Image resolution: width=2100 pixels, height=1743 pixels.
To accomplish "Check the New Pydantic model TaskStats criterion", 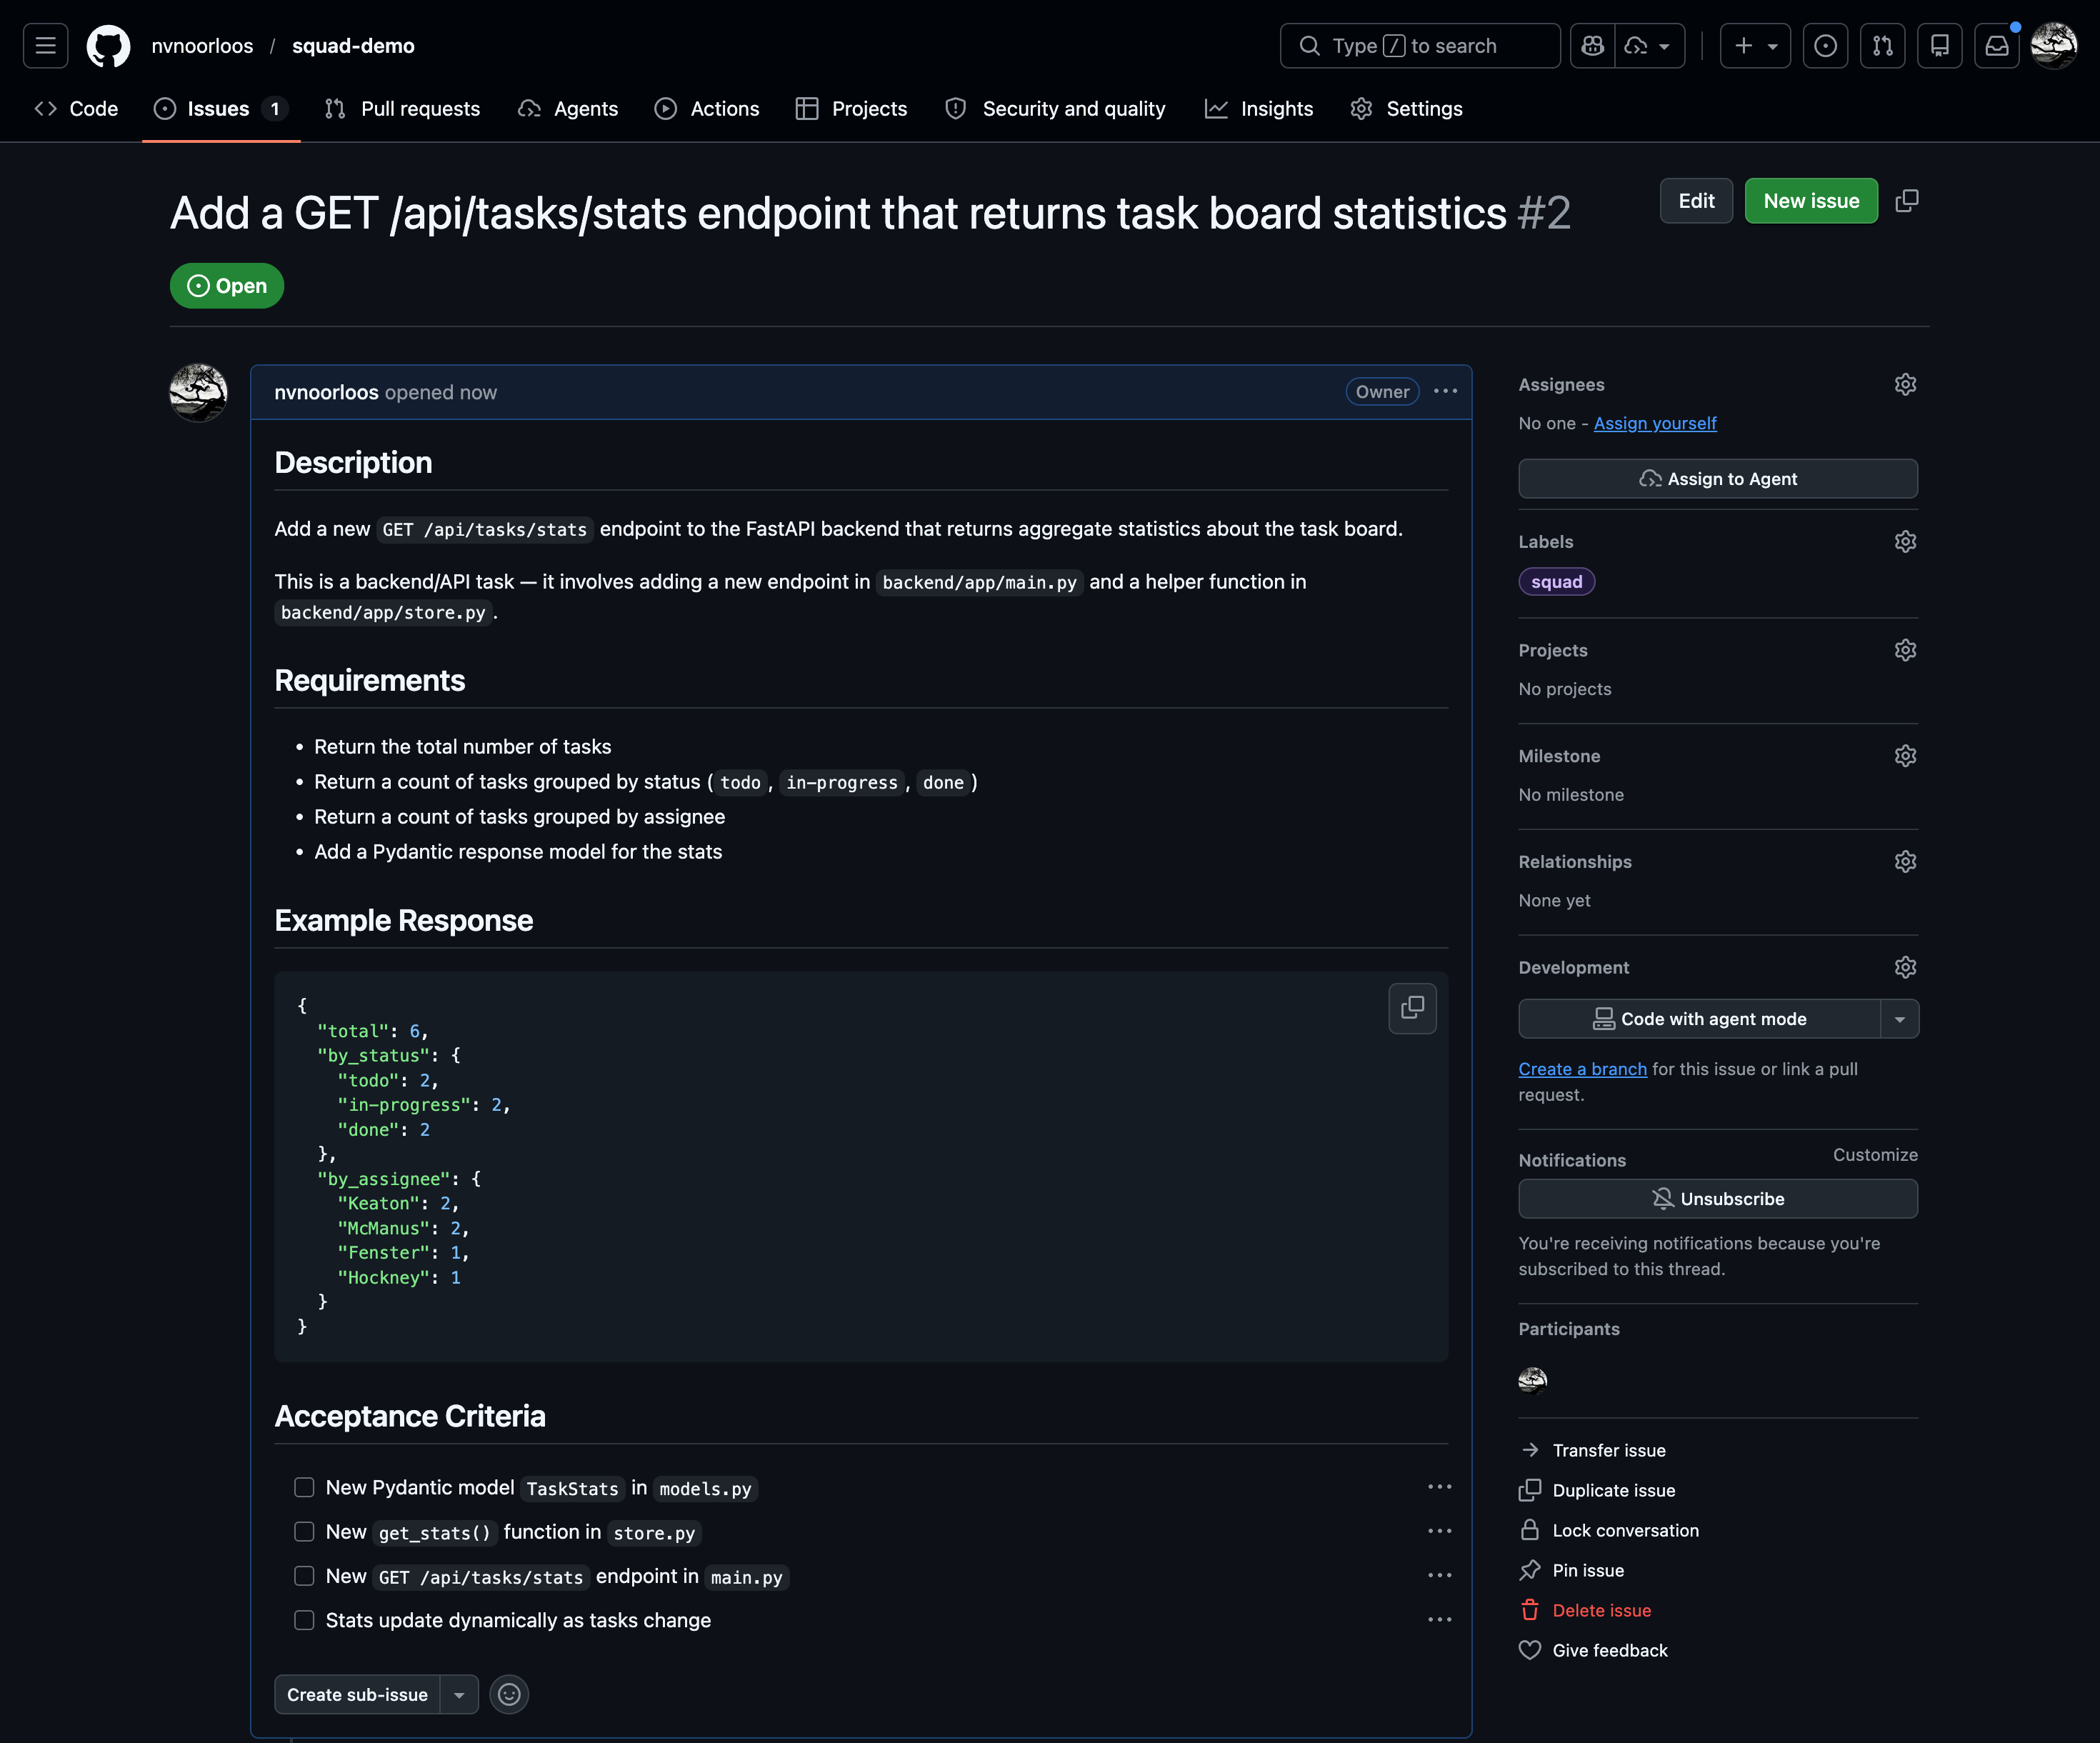I will (304, 1487).
